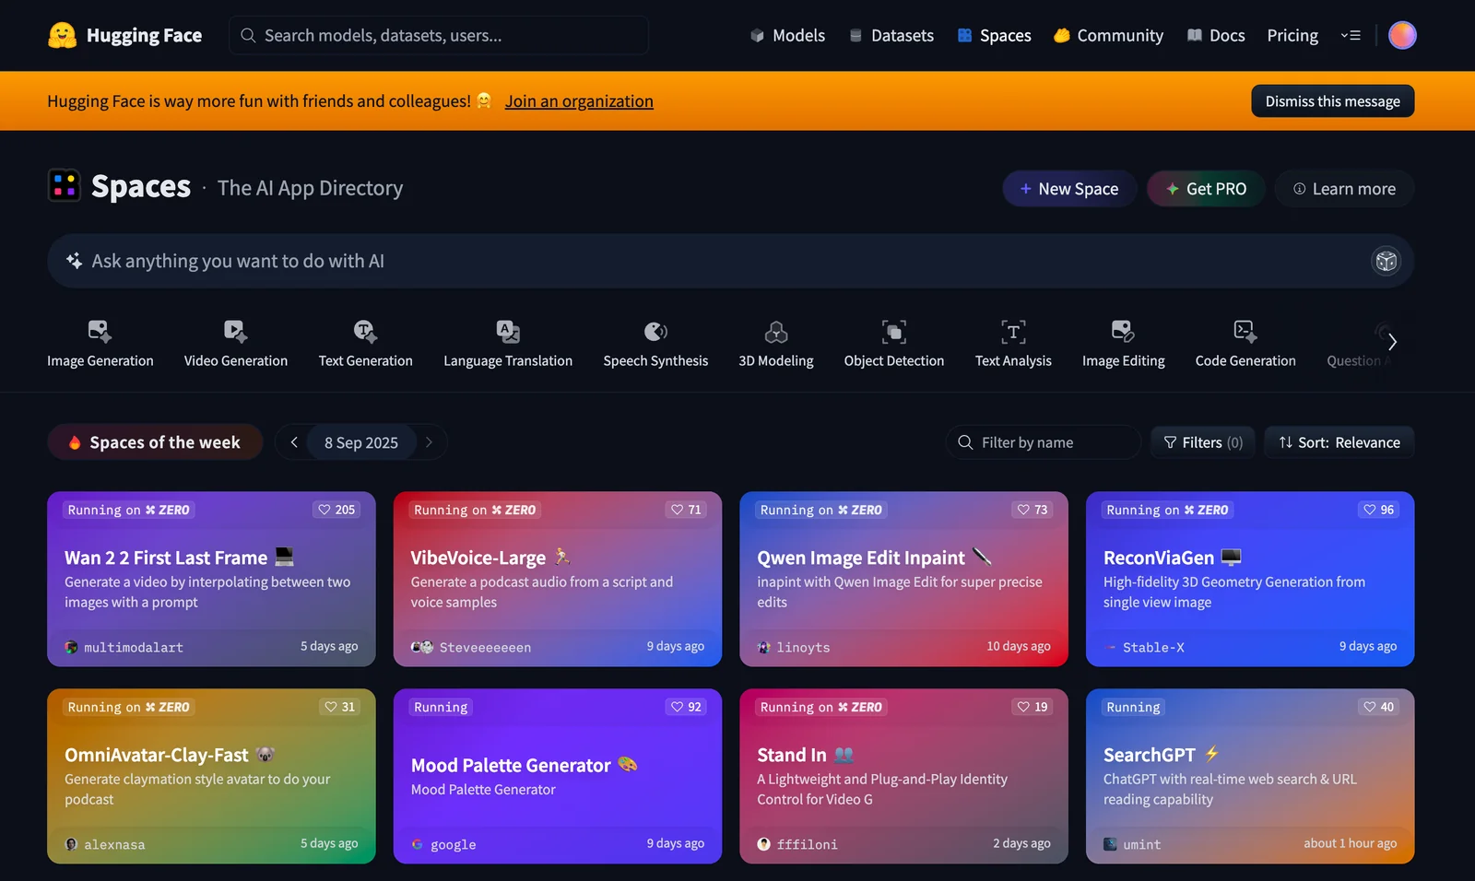Open the Steveeeeeeen author profile
The height and width of the screenshot is (881, 1475).
[471, 647]
